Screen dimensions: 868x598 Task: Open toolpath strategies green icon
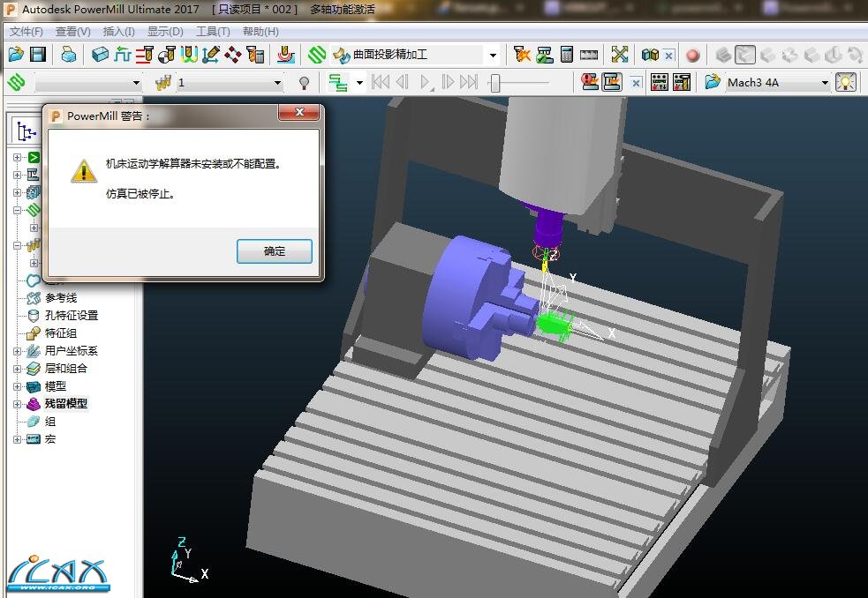(x=317, y=54)
